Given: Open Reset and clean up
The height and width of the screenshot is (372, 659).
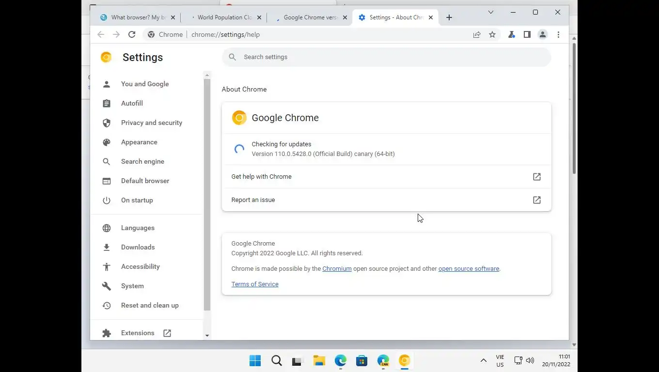Looking at the screenshot, I should click(x=150, y=305).
